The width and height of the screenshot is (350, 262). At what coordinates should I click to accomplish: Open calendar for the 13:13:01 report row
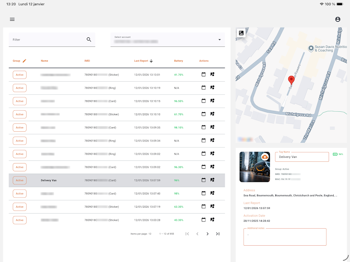[x=203, y=75]
